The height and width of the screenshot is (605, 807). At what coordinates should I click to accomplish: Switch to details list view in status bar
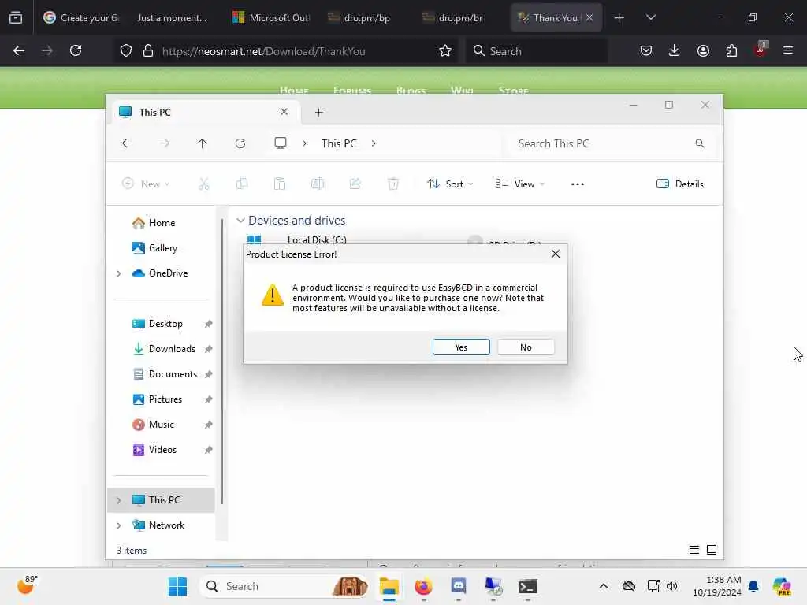(694, 550)
